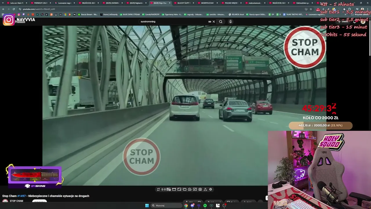Switch to the Julia von Stein tab
The width and height of the screenshot is (371, 209).
tap(17, 3)
